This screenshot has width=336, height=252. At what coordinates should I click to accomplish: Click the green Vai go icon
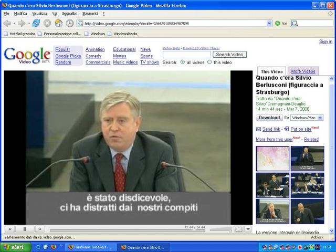click(278, 23)
